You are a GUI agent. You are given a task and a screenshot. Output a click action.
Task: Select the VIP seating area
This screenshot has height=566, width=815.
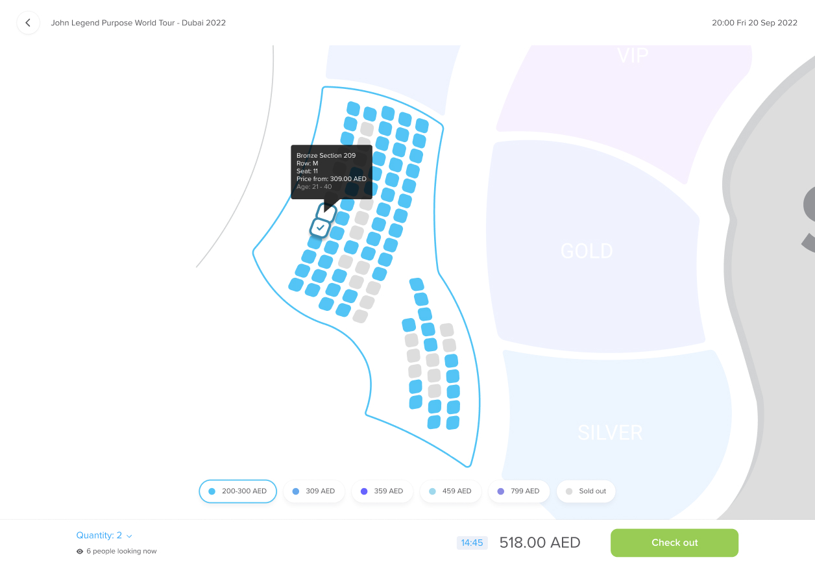click(x=633, y=56)
